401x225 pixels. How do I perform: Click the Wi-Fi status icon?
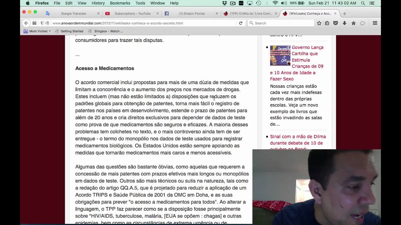tap(275, 3)
